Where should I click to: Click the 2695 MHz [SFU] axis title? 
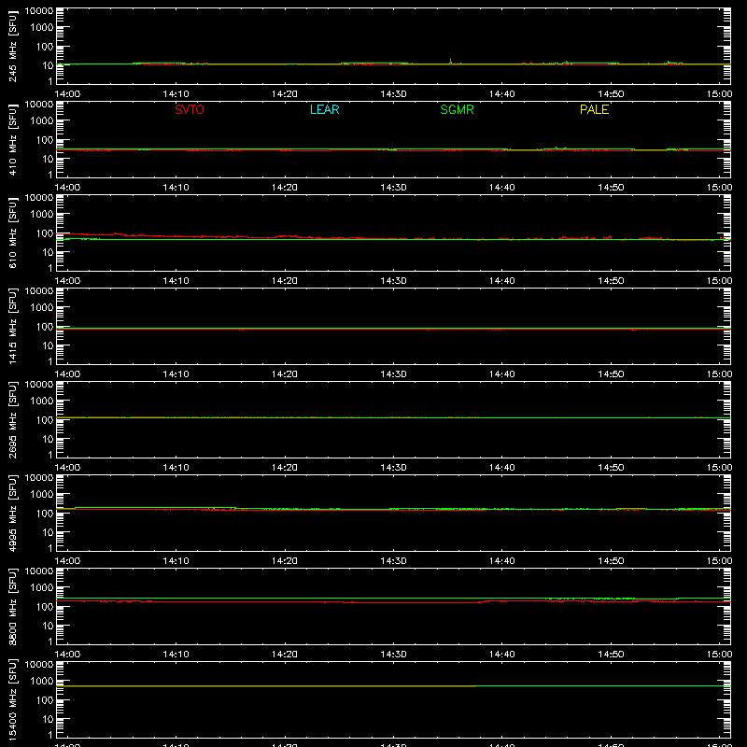[12, 419]
